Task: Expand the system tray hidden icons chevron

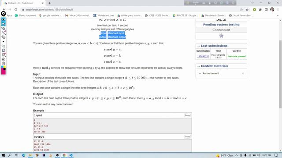Action: (237, 155)
